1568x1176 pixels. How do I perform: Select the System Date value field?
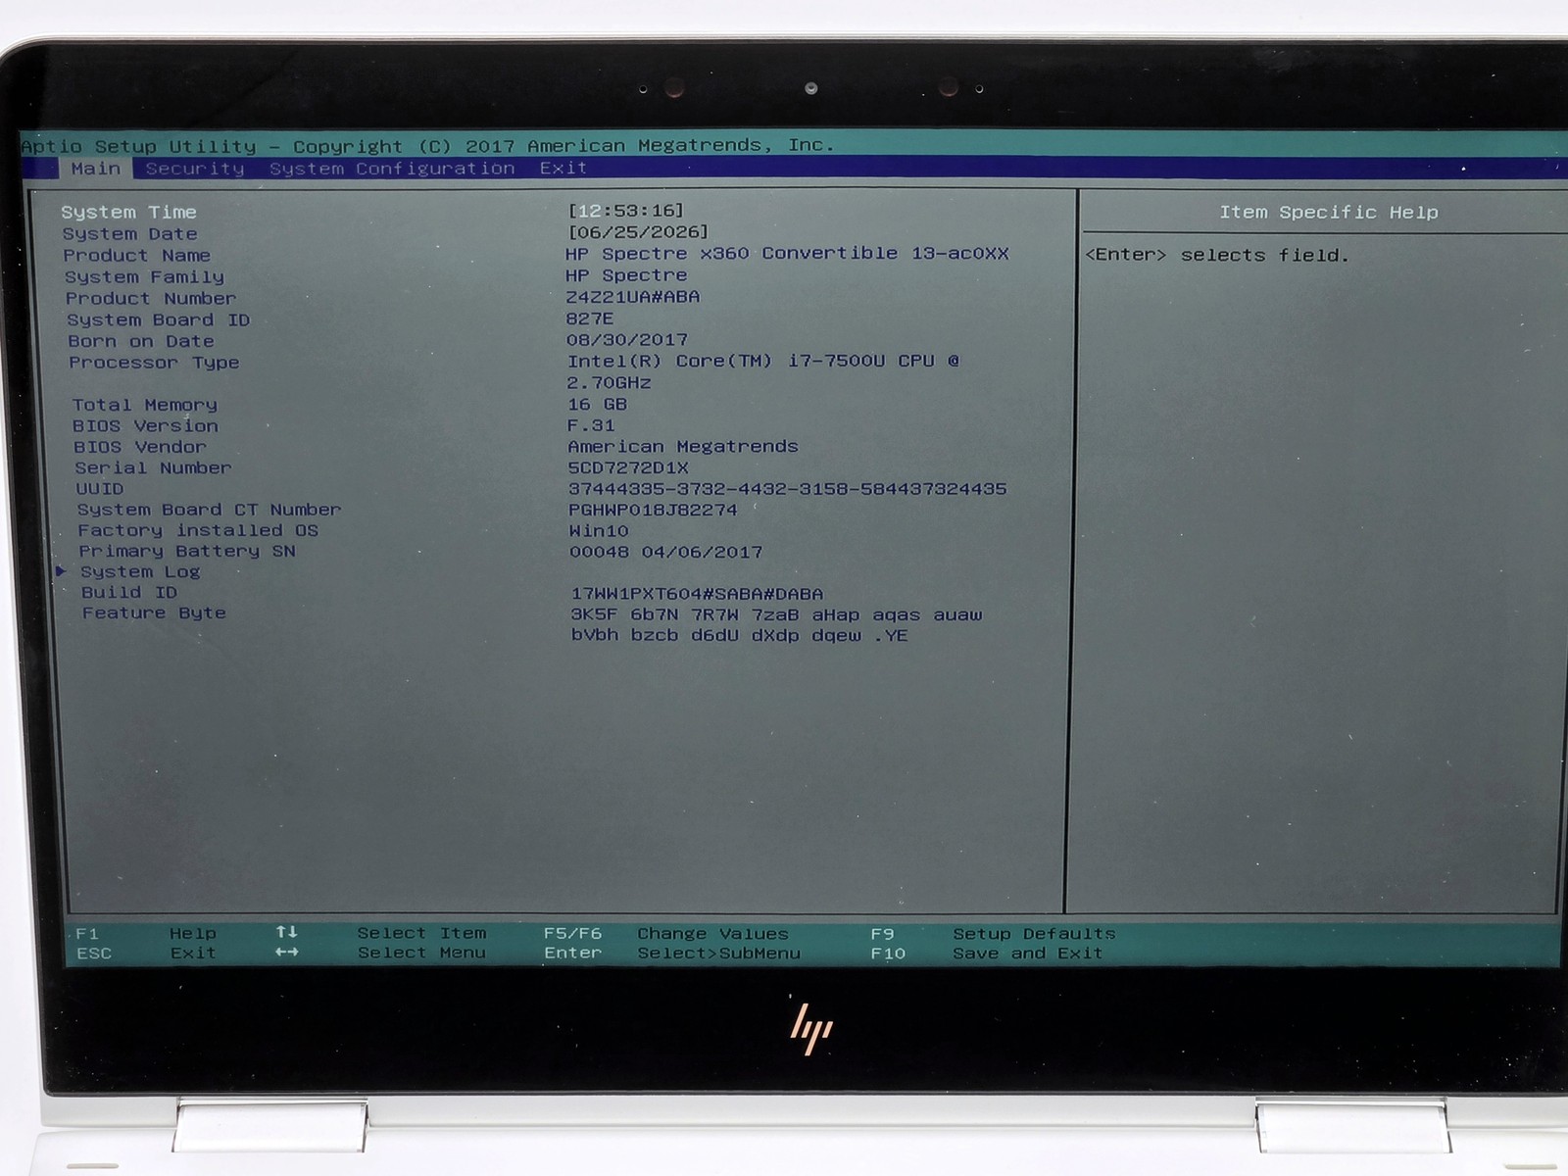pyautogui.click(x=638, y=232)
